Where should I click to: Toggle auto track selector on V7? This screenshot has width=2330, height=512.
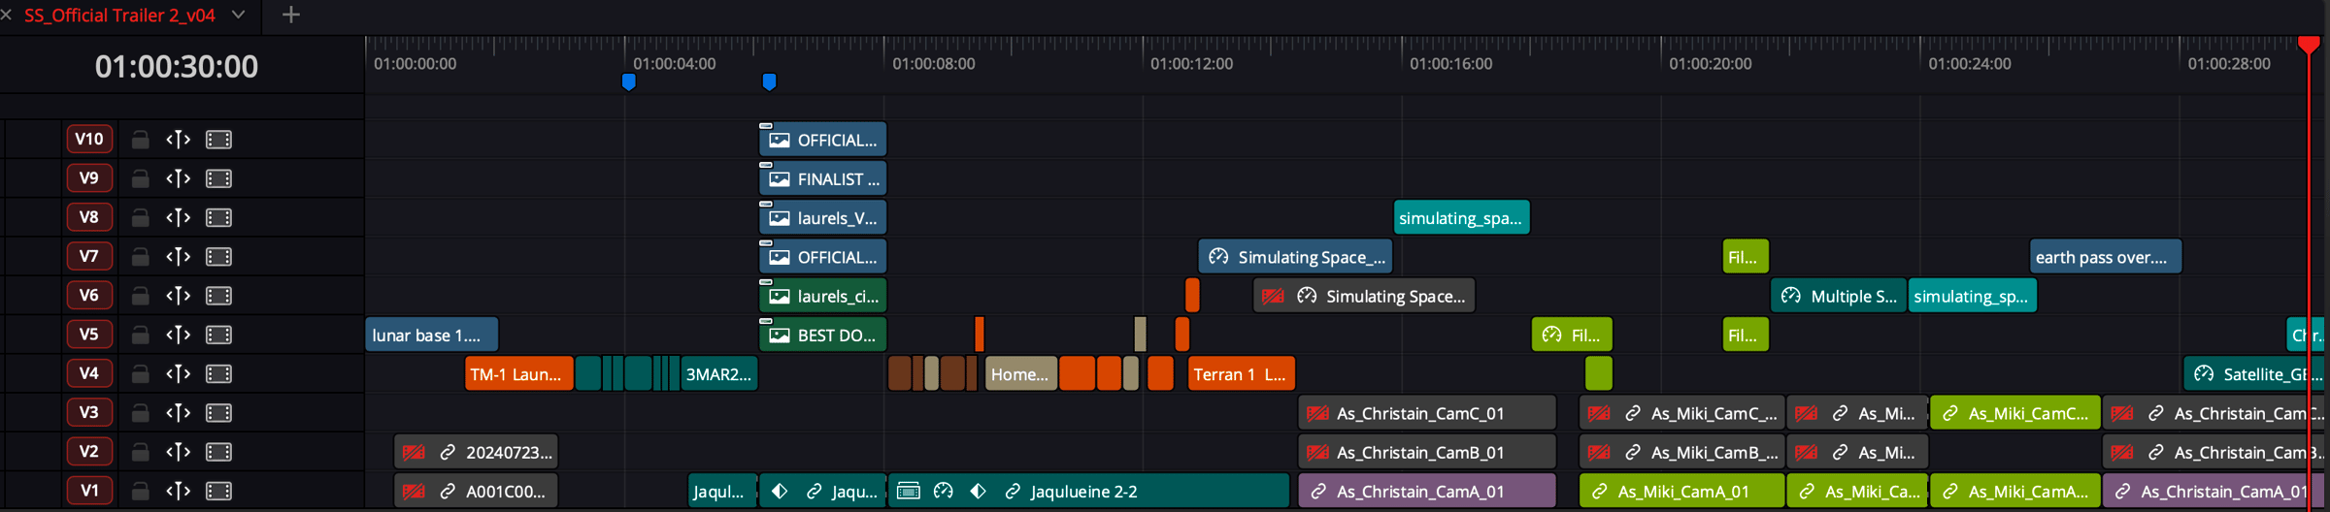click(x=178, y=256)
